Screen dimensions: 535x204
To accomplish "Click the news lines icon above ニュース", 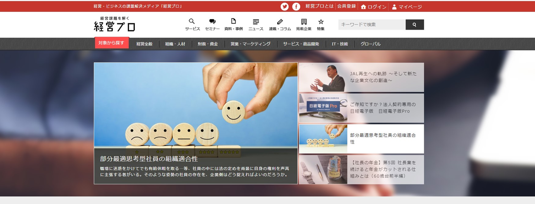I will (256, 21).
